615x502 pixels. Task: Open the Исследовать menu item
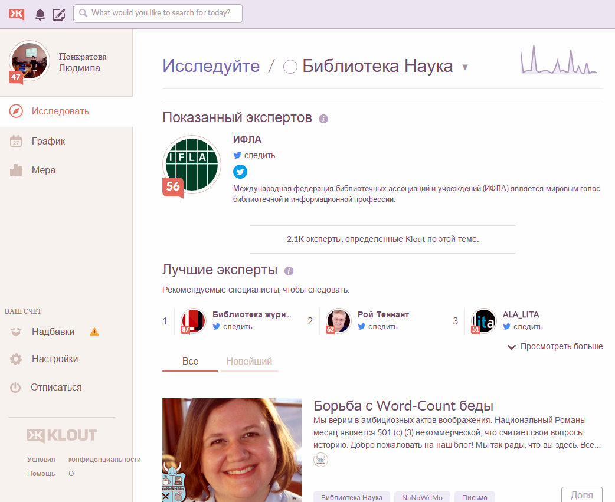click(x=60, y=111)
